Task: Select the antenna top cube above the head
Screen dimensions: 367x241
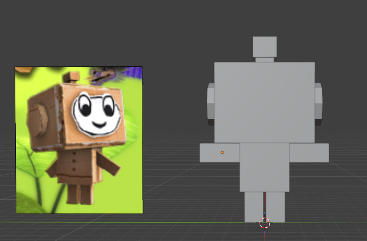Action: pos(264,47)
